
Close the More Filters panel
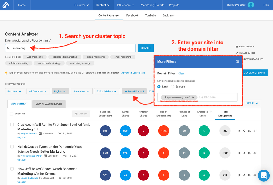click(238, 61)
